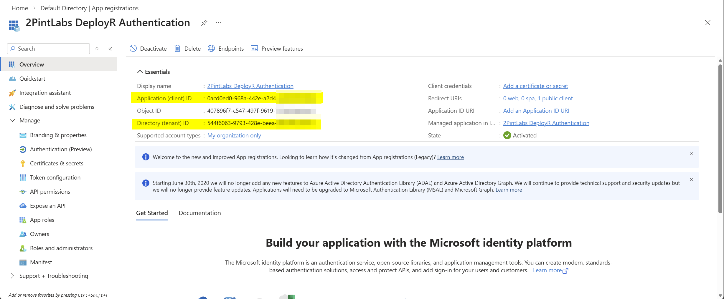Go to Token configuration
This screenshot has width=724, height=299.
[x=55, y=177]
